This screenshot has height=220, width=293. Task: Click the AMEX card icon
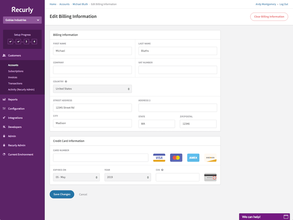click(193, 158)
